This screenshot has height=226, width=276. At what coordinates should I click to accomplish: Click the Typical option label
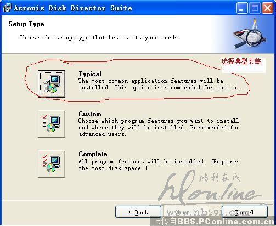pos(90,74)
